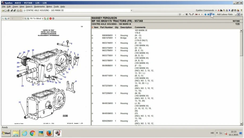Open the picture page number dropdown arrow

tap(23, 19)
